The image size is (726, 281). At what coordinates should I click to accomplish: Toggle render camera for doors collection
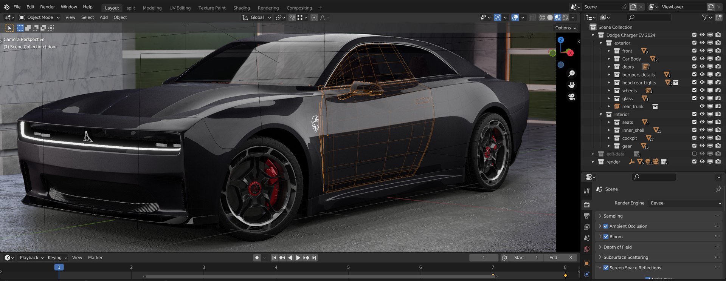718,67
